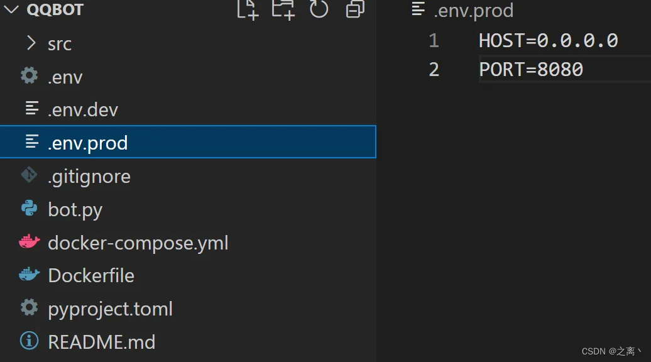Open the src folder
This screenshot has height=362, width=651.
pos(59,44)
